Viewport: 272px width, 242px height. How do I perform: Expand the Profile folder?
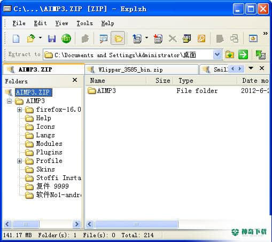[19, 161]
